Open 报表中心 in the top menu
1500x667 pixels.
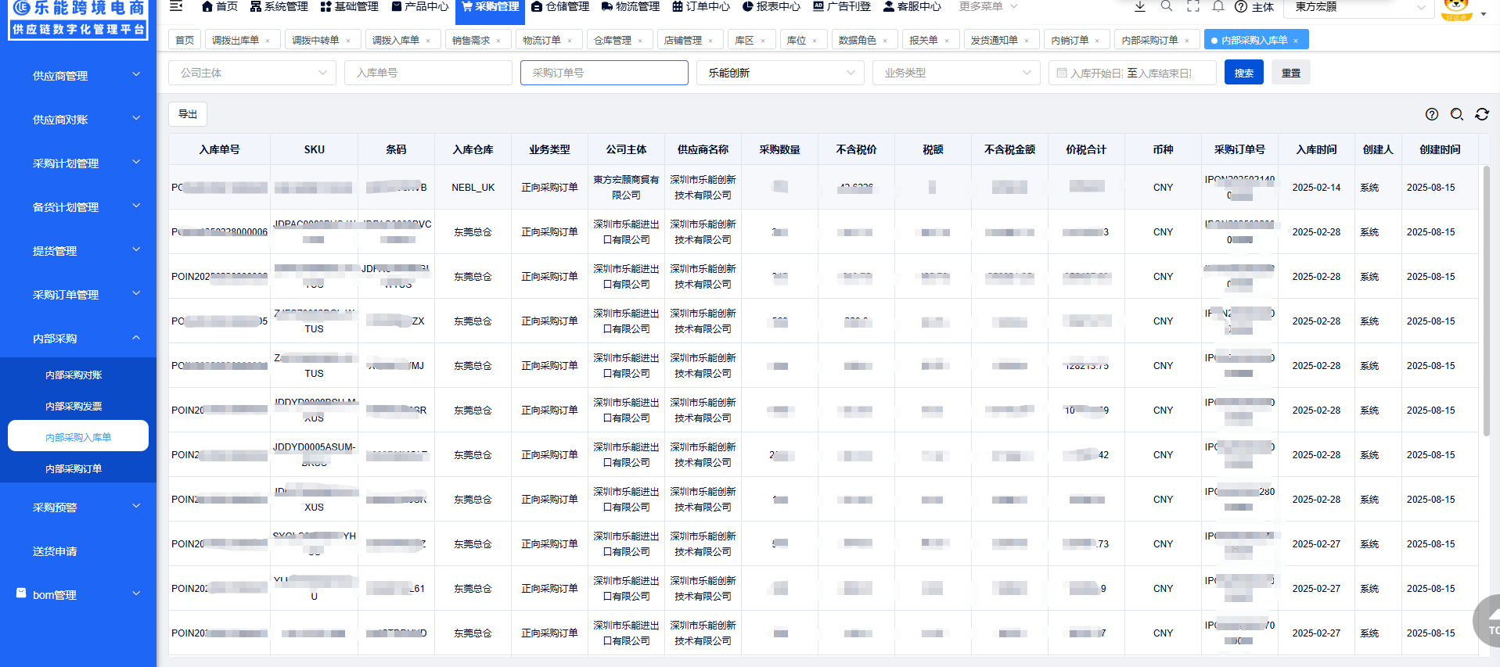tap(772, 6)
